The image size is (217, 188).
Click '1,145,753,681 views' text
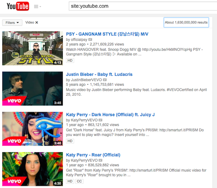pyautogui.click(x=107, y=85)
